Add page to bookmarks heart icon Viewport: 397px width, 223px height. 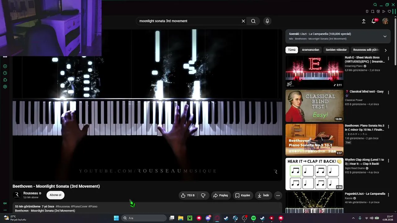tap(390, 11)
